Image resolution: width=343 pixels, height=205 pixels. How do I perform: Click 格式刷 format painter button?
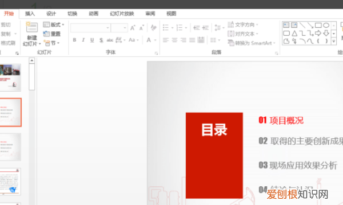[8, 43]
